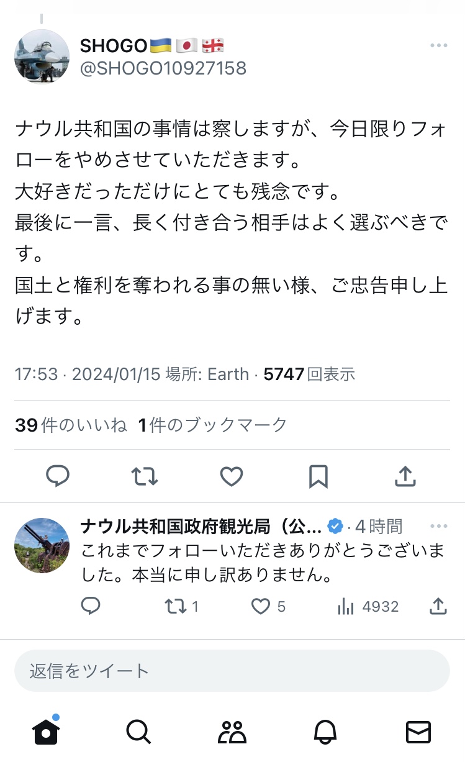Open the Search tab

pos(138,733)
